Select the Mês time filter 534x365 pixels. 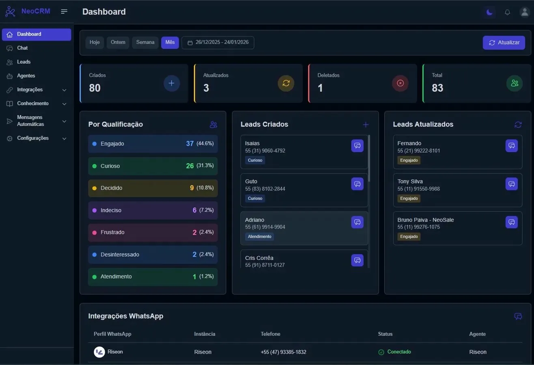(170, 42)
